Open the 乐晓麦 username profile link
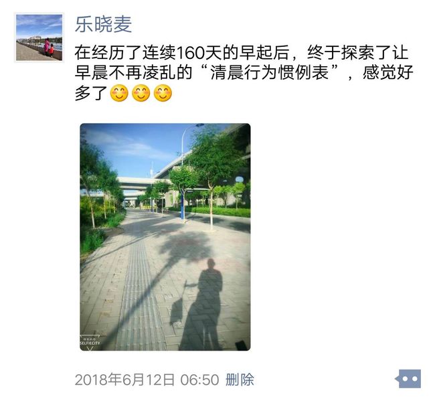Screen dimensions: 435x405 103,24
